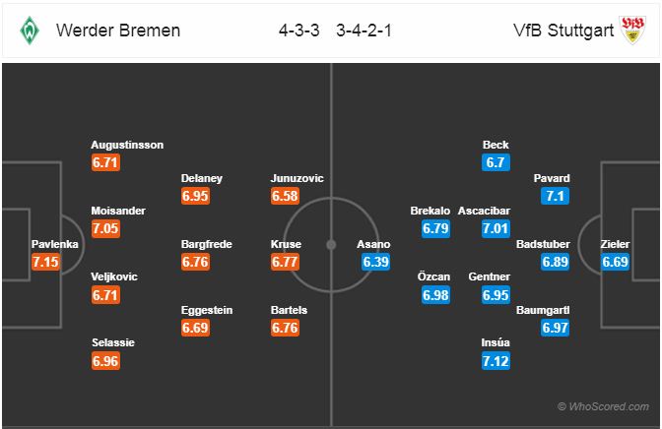Click Moisander's 7.05 rating badge
The image size is (662, 429).
point(106,229)
